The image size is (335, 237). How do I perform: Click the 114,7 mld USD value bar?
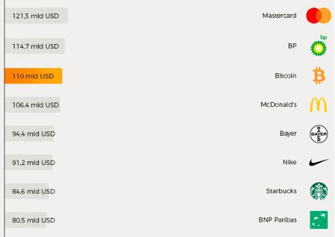point(35,46)
